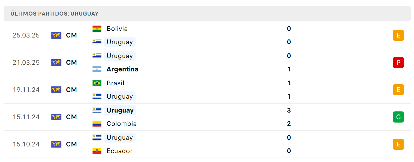The width and height of the screenshot is (414, 162).
Task: Open the Brasil team link
Action: 116,83
